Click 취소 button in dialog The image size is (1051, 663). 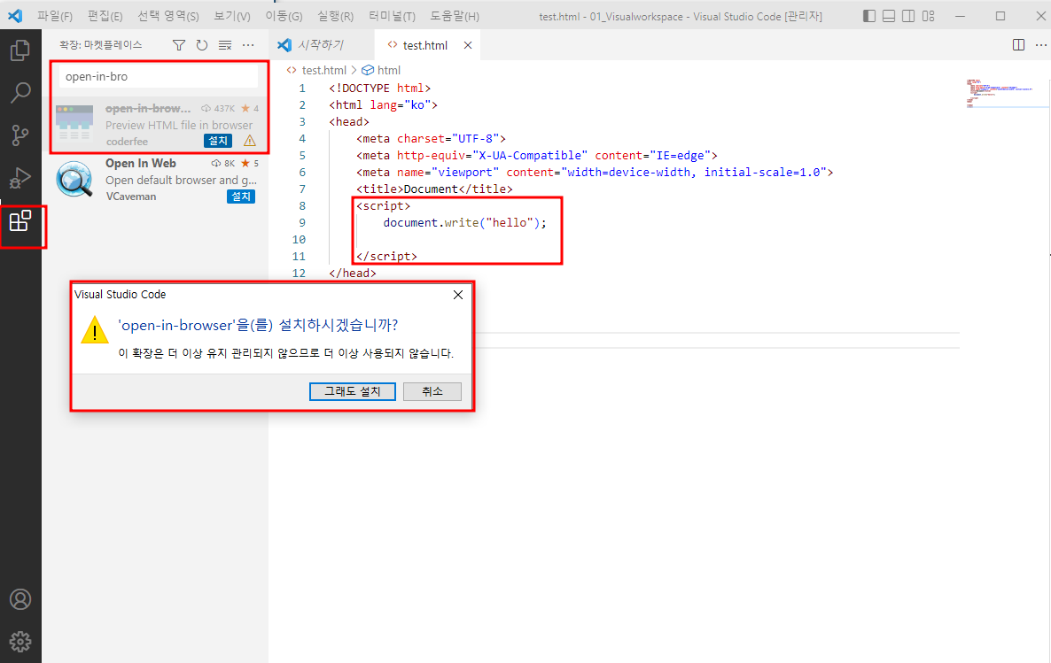coord(432,391)
